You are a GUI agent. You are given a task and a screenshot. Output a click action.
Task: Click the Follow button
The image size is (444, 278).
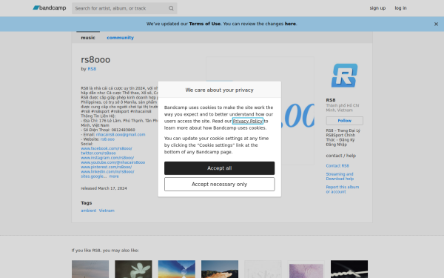point(345,121)
